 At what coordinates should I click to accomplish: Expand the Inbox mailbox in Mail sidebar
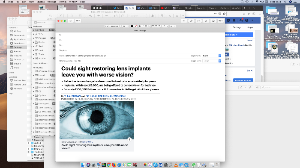pos(34,30)
